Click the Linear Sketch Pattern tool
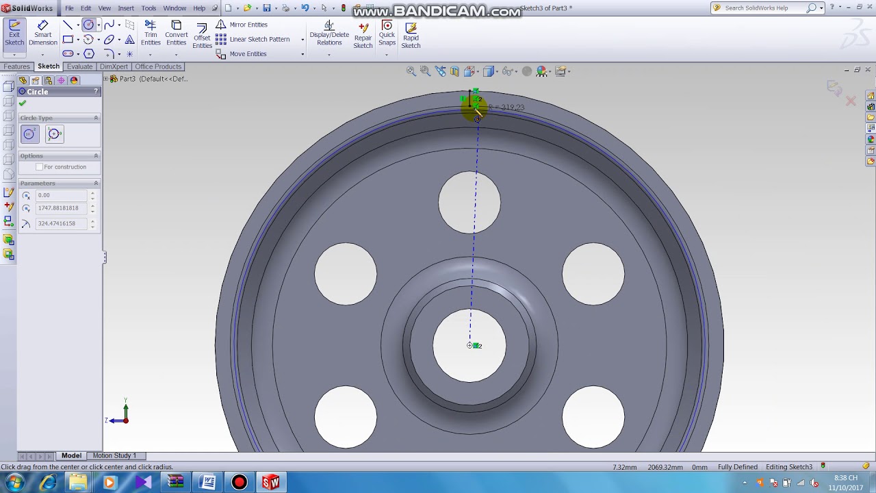Viewport: 876px width, 493px height. (x=253, y=39)
